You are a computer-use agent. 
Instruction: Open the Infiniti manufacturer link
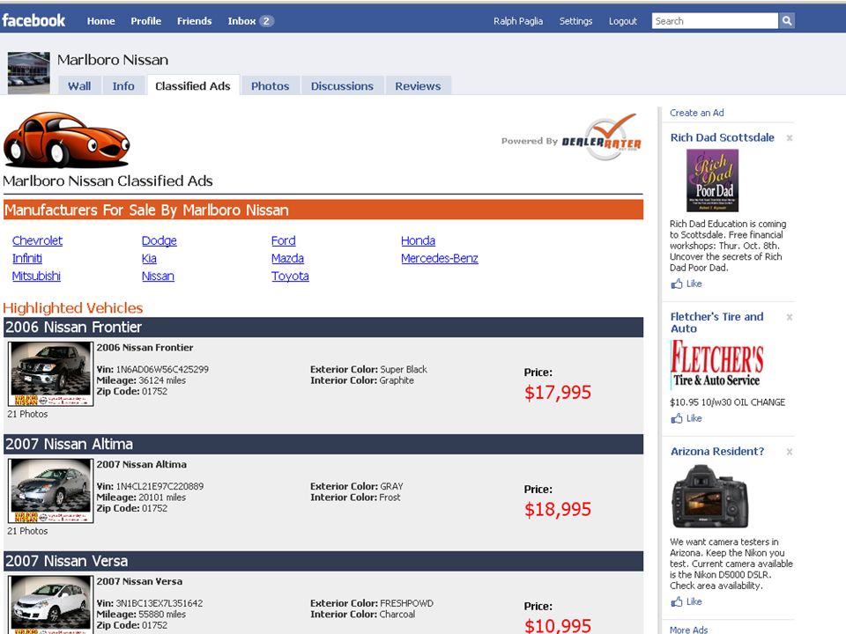[27, 258]
